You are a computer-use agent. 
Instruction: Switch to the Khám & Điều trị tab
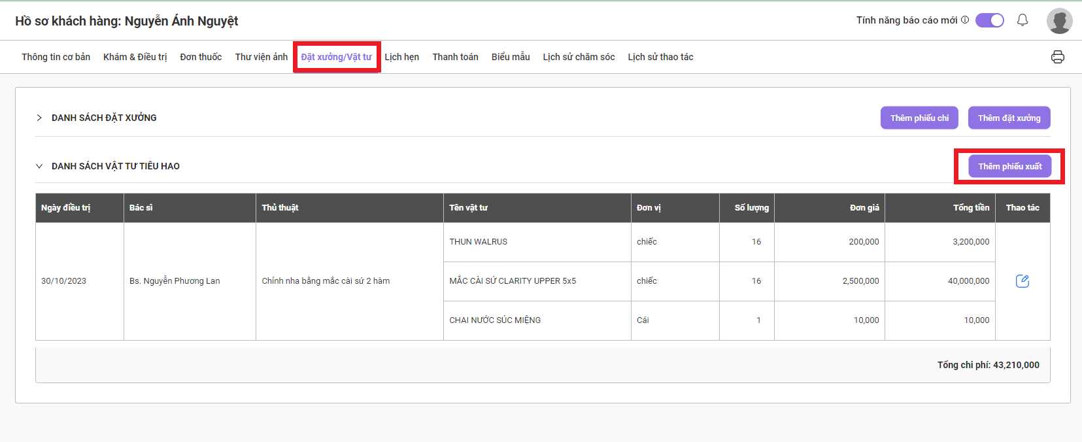(135, 57)
